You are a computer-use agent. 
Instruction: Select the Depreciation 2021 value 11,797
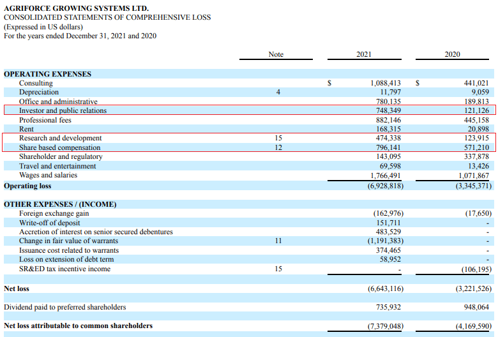pyautogui.click(x=391, y=92)
